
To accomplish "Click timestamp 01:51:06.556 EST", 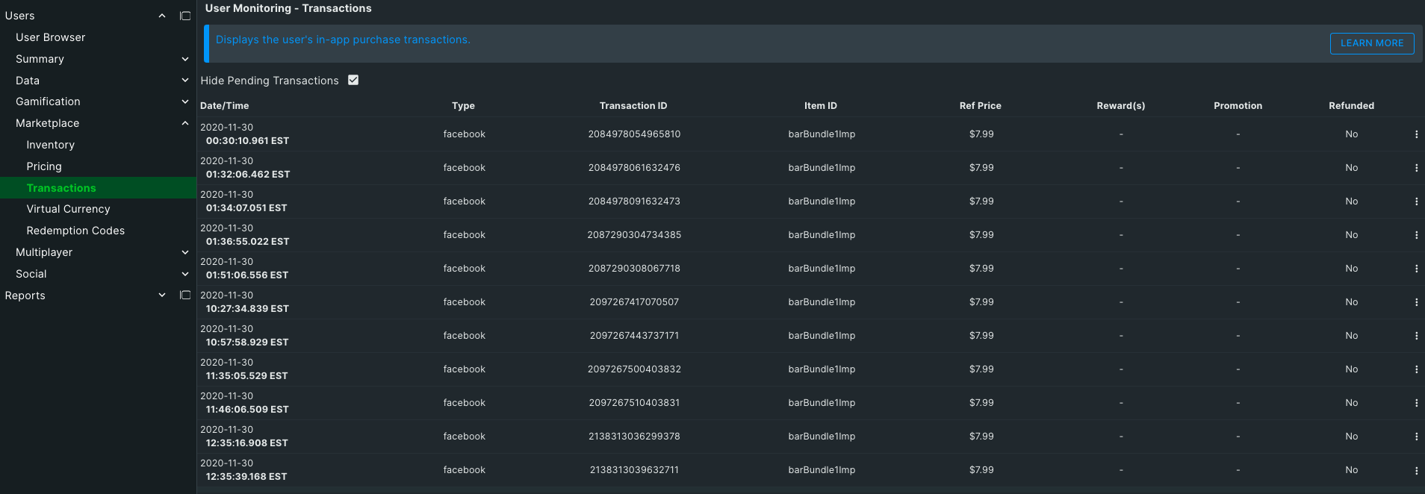I will [x=246, y=275].
